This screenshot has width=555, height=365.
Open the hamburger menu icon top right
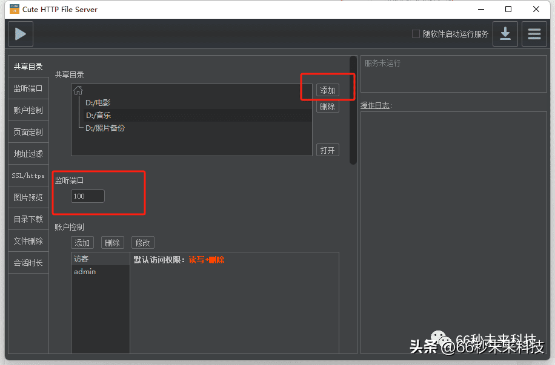534,34
